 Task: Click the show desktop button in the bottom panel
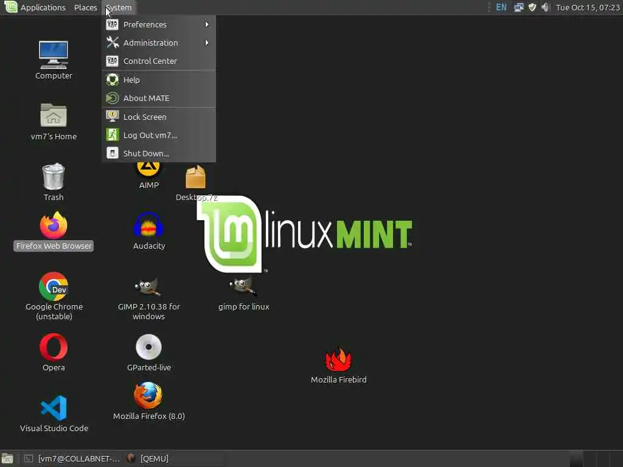(x=7, y=458)
